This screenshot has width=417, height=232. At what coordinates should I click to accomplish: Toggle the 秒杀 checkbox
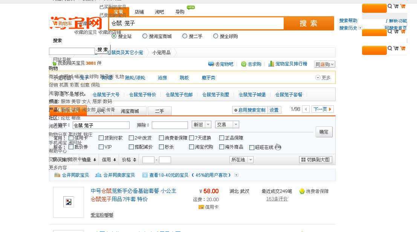click(161, 147)
